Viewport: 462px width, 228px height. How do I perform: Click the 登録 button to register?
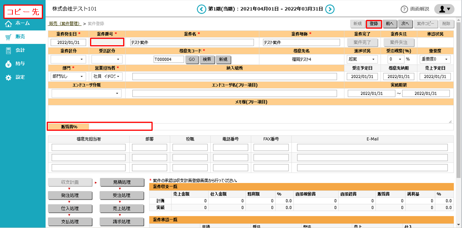[x=374, y=23]
